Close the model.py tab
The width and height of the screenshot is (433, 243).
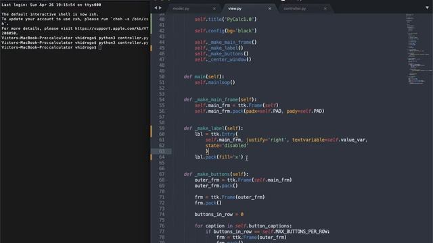coord(214,9)
